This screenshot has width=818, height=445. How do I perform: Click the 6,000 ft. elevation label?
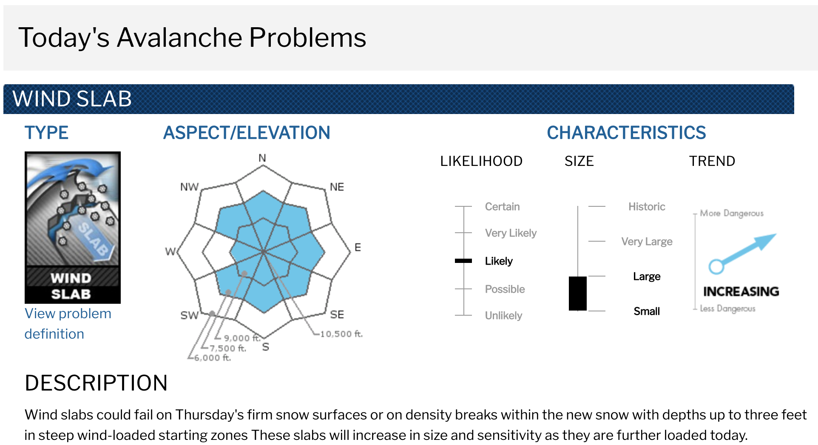point(213,358)
